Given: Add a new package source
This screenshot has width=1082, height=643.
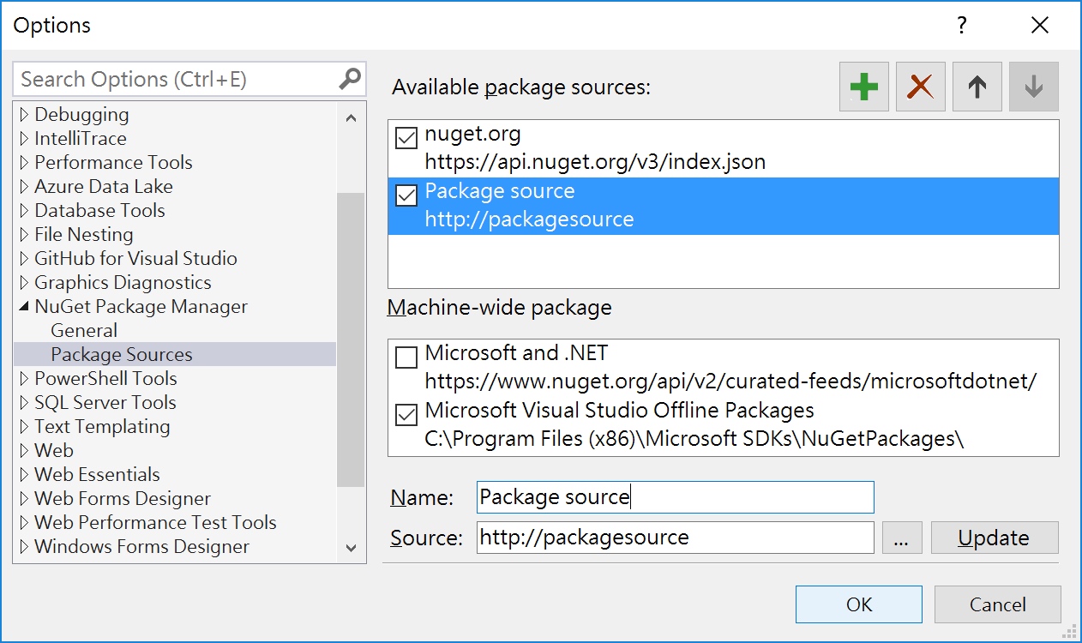Looking at the screenshot, I should coord(863,86).
